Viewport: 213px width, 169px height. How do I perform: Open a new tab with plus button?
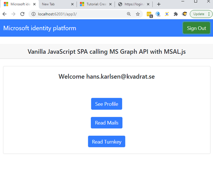(x=158, y=4)
